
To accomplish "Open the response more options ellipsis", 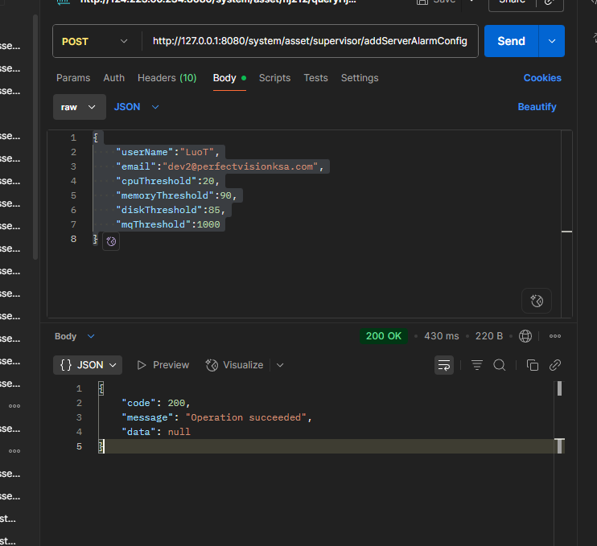I will 554,336.
